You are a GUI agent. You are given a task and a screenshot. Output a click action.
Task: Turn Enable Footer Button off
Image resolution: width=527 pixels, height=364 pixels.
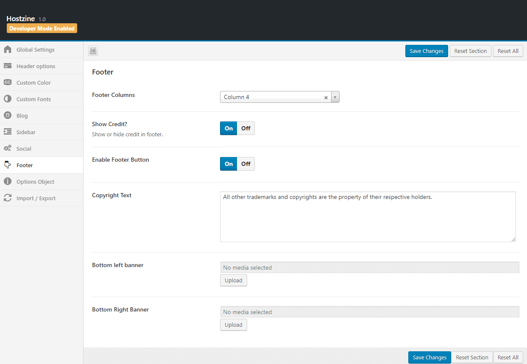246,164
